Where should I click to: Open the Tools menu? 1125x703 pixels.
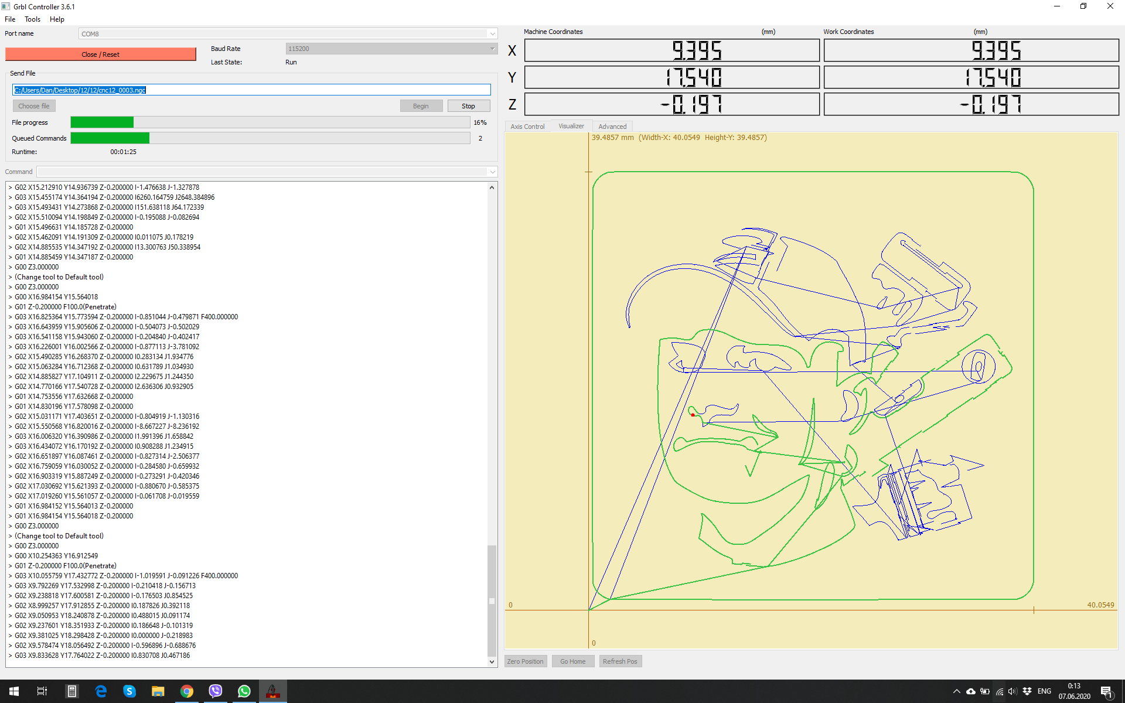(x=32, y=19)
